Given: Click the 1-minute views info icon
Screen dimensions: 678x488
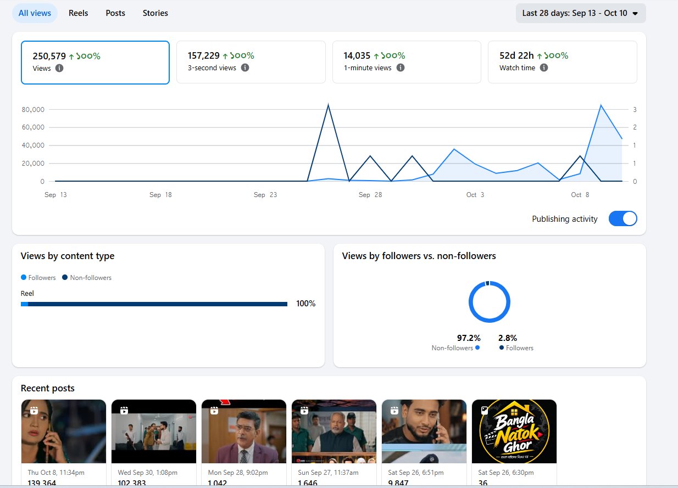Looking at the screenshot, I should pos(401,68).
